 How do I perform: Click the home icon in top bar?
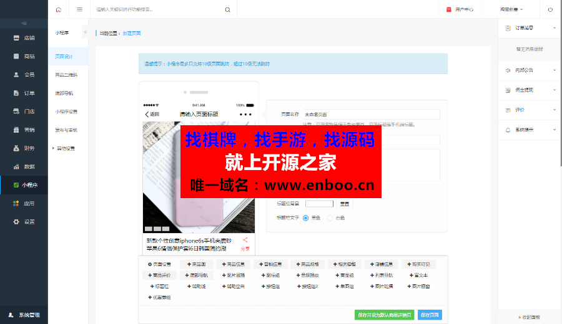click(59, 9)
